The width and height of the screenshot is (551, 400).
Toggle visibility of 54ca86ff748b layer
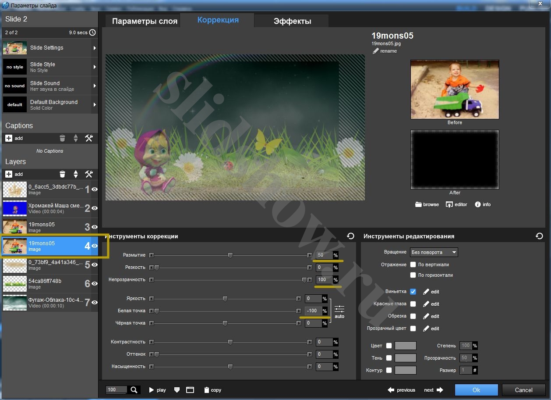pyautogui.click(x=94, y=284)
